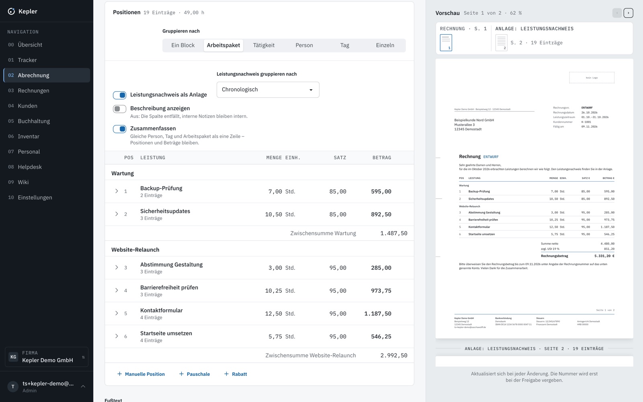Click the T user avatar
Viewport: 643px width, 402px height.
pyautogui.click(x=13, y=386)
